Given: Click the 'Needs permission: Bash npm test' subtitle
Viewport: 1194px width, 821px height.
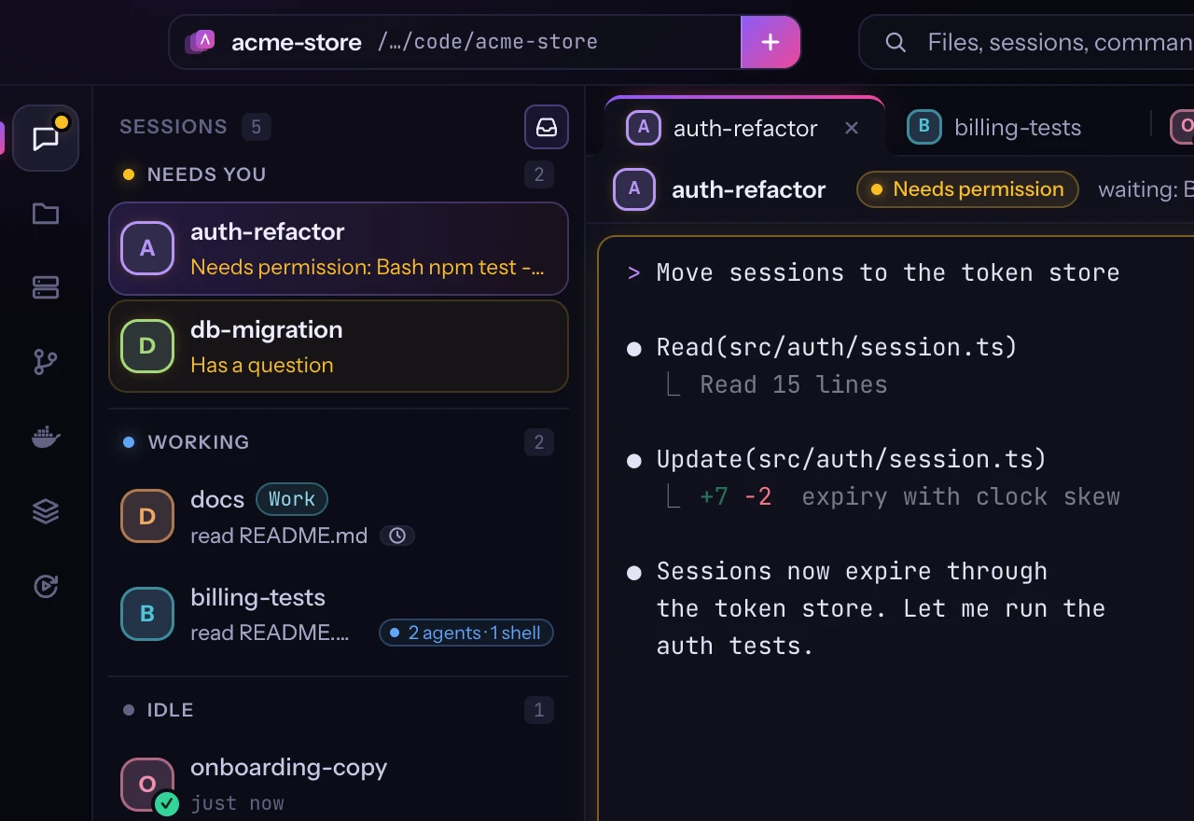Looking at the screenshot, I should [368, 267].
